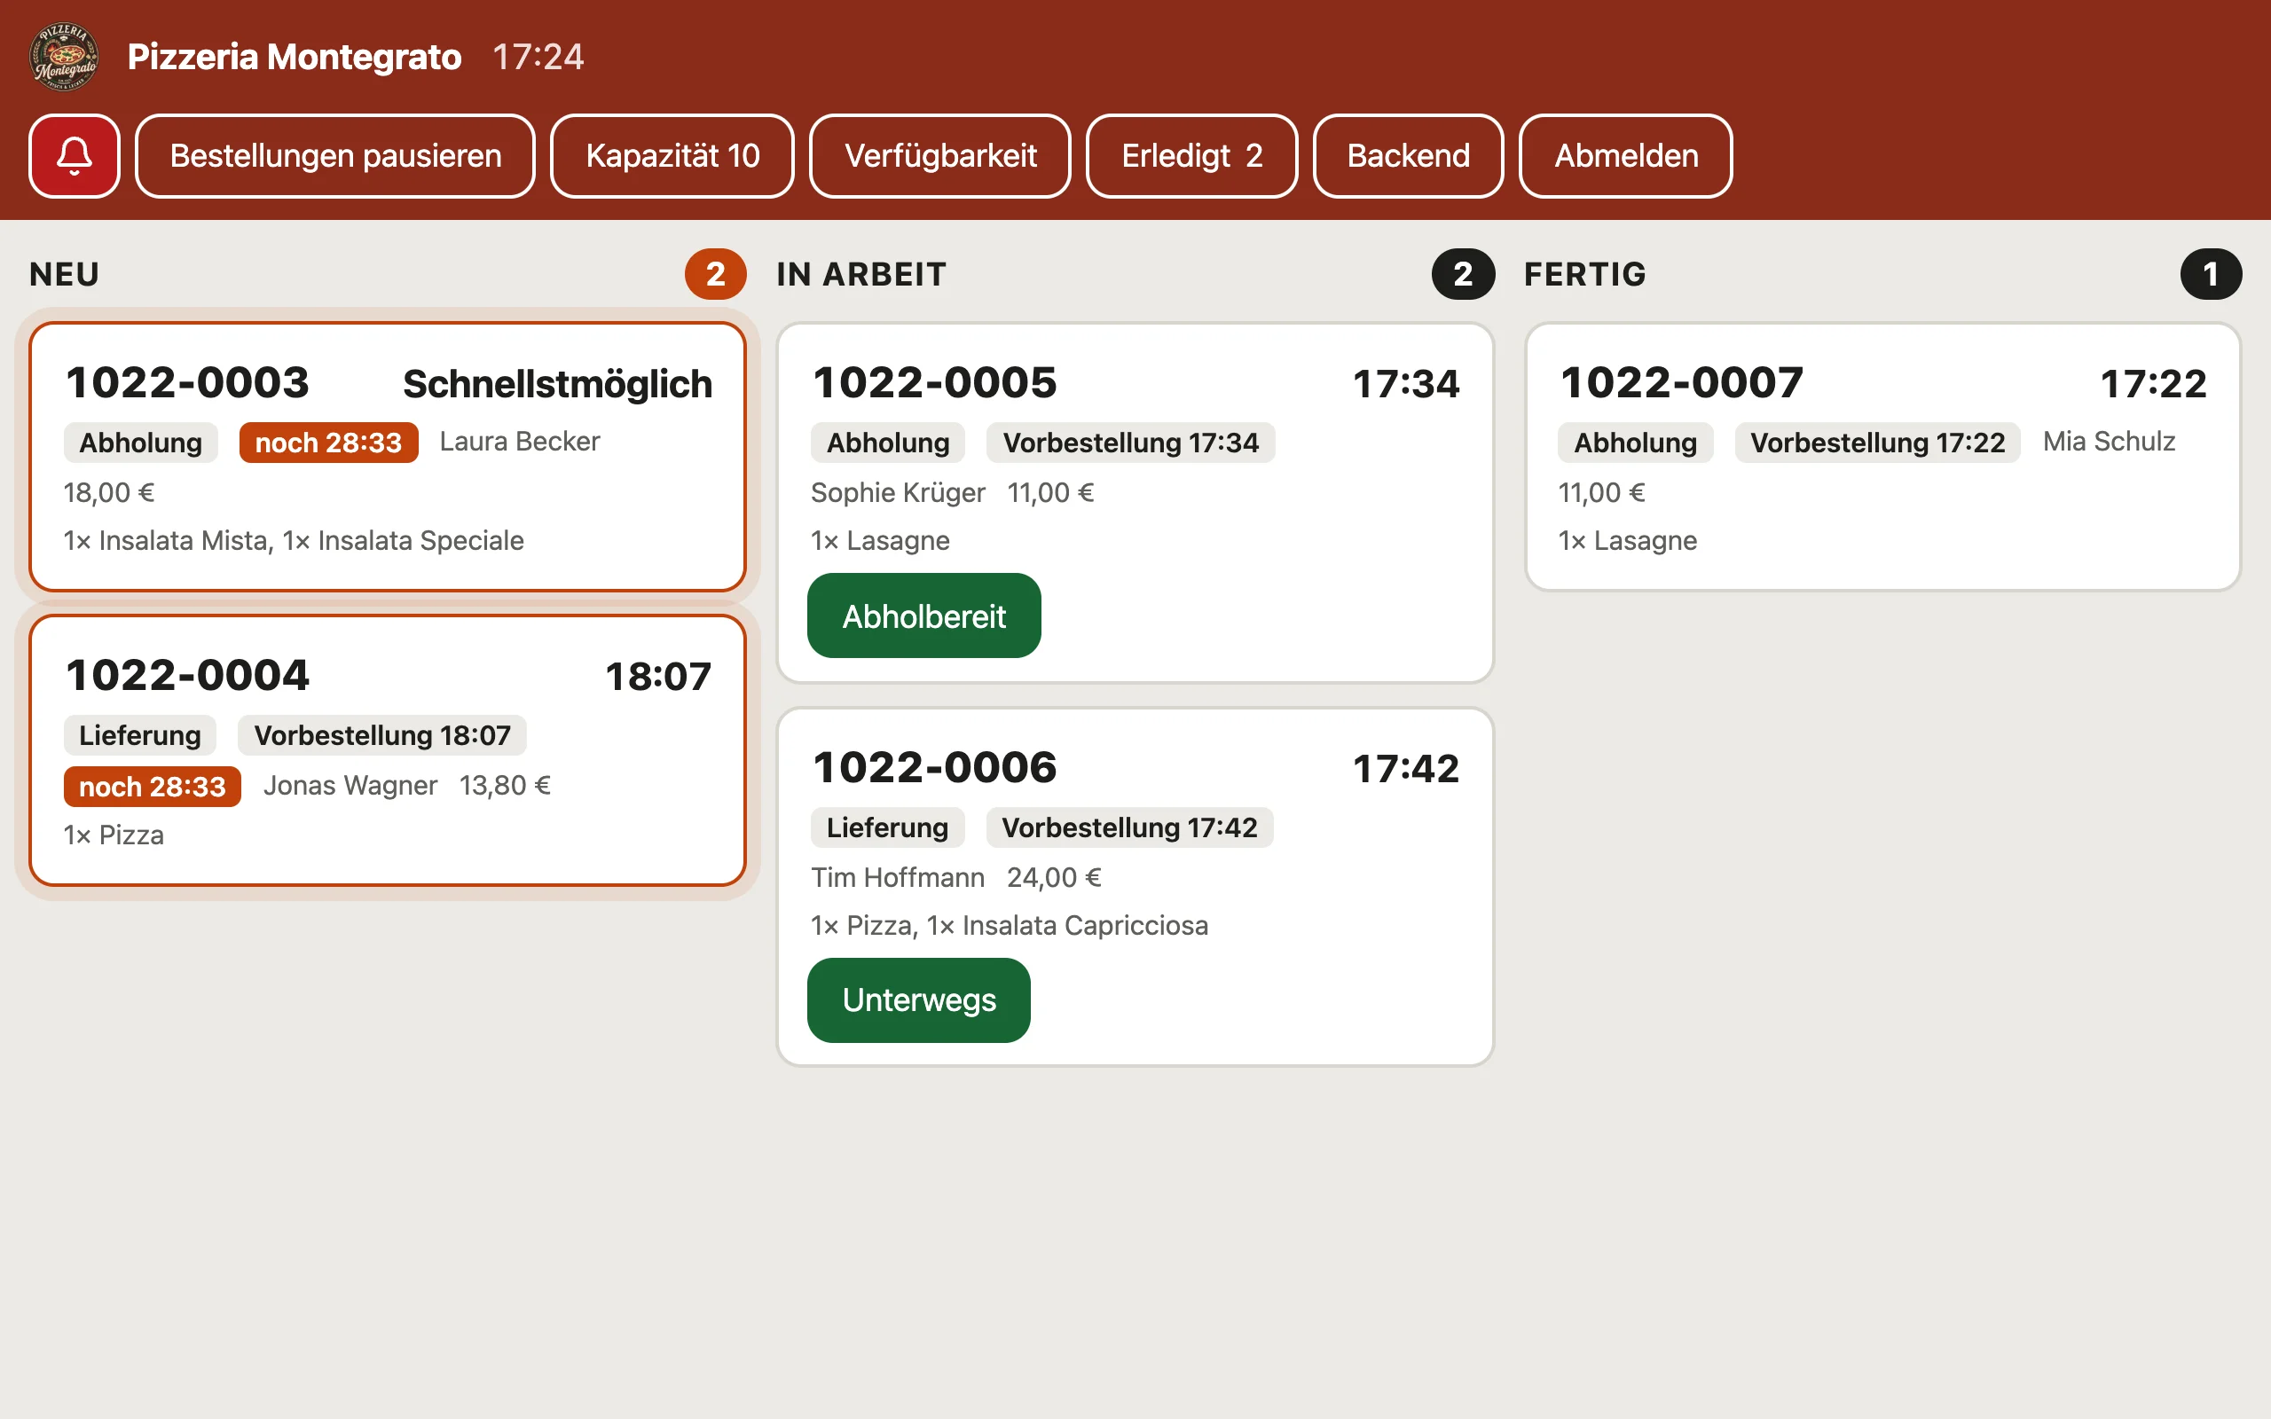
Task: Click the Vorbestellung 17:42 tag
Action: click(x=1129, y=827)
